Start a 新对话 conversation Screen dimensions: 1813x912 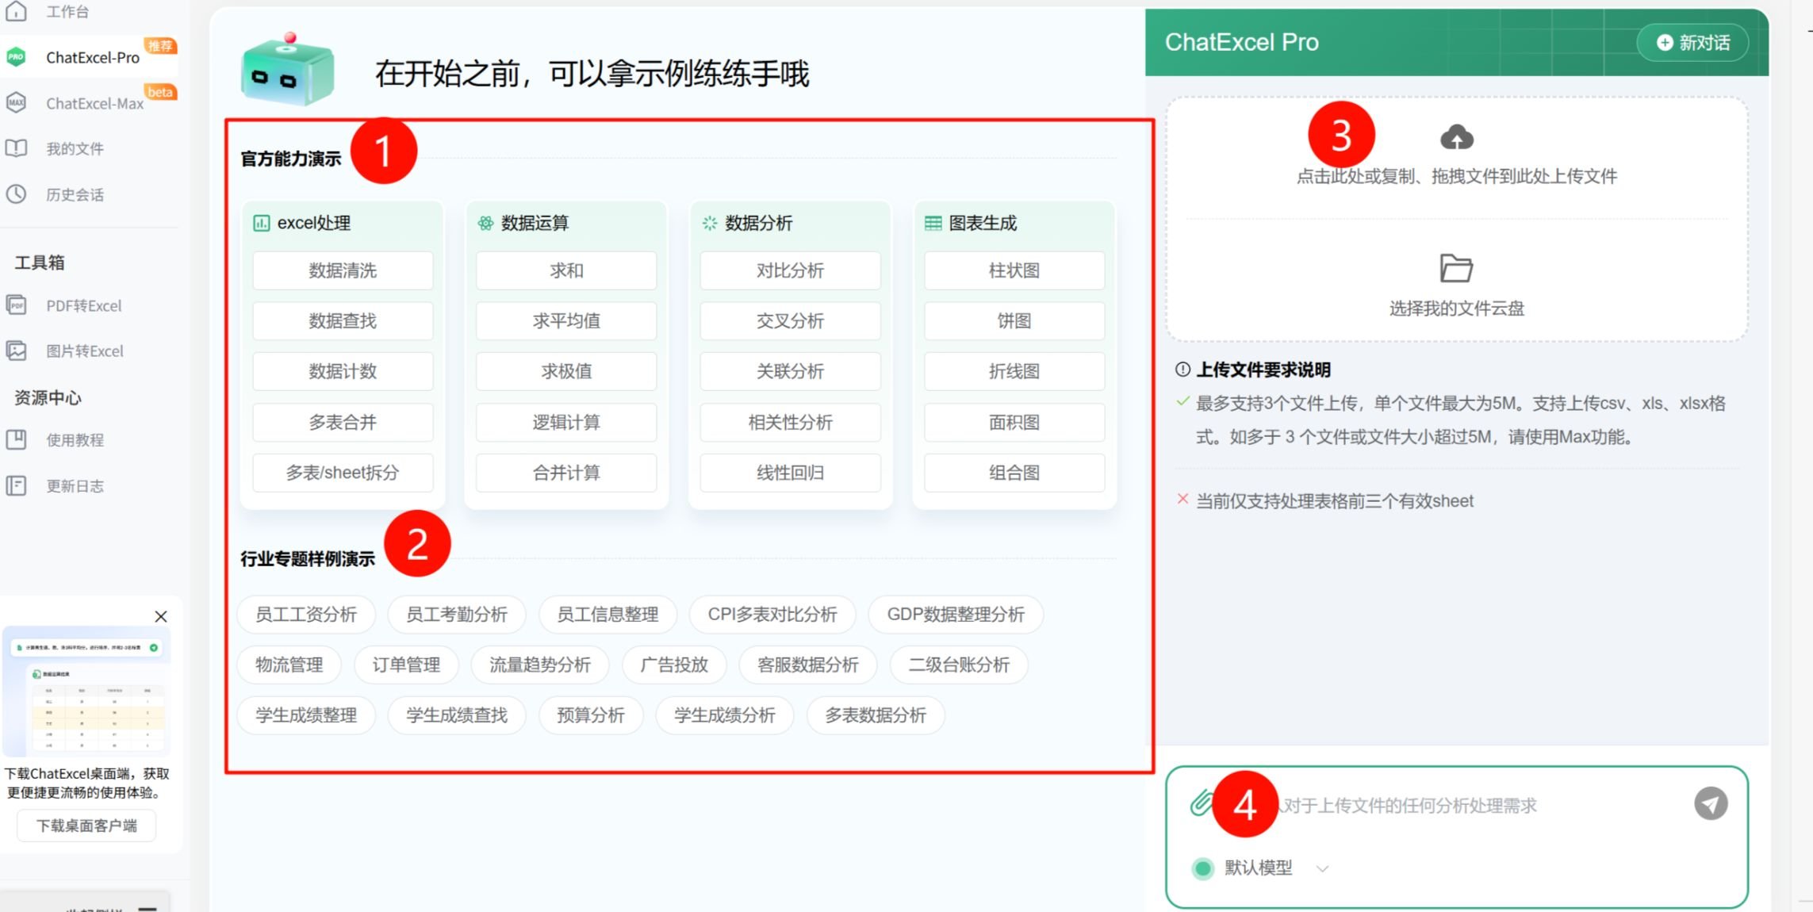pyautogui.click(x=1692, y=43)
